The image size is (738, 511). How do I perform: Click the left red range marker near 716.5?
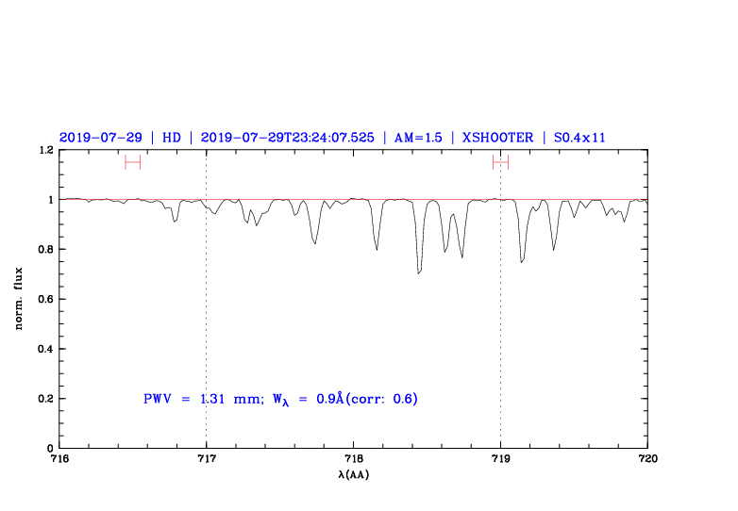[132, 162]
